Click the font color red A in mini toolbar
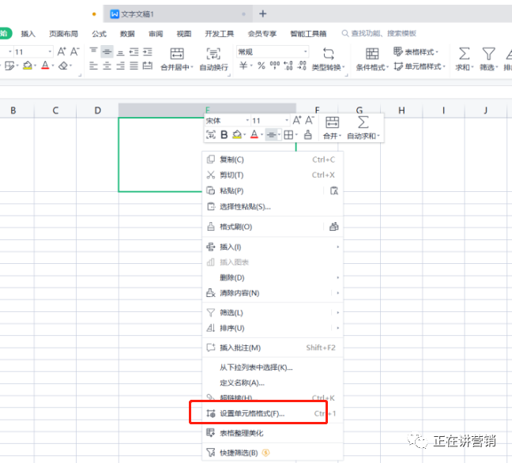Image resolution: width=512 pixels, height=463 pixels. [254, 135]
